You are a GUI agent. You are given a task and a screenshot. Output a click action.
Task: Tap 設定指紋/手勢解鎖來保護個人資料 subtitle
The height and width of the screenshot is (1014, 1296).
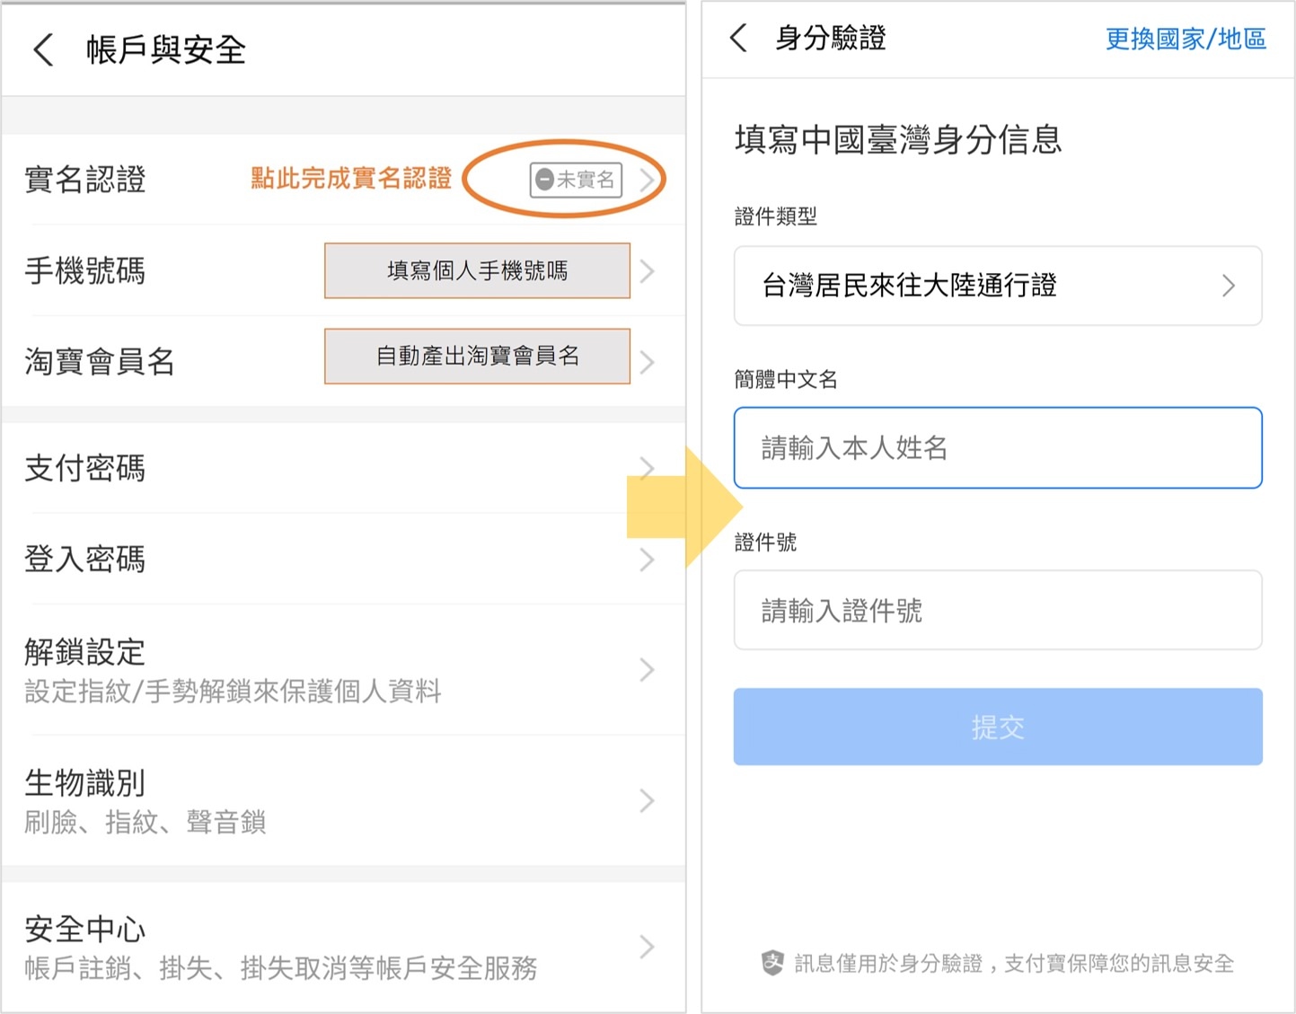pos(233,692)
